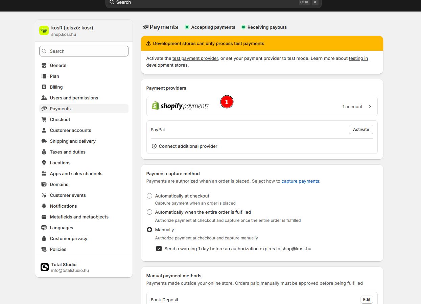Click the Locations pin icon
Screen dimensions: 421x304
point(44,163)
